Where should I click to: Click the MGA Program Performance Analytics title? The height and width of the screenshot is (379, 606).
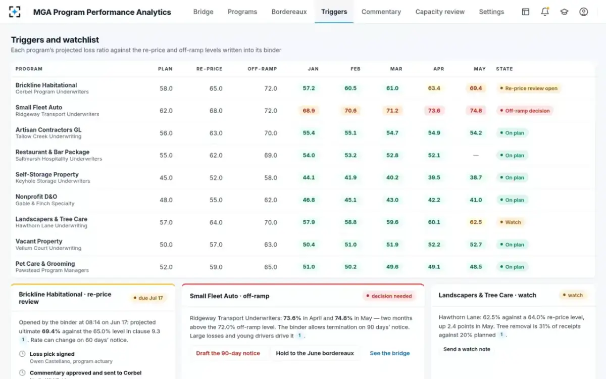click(102, 12)
